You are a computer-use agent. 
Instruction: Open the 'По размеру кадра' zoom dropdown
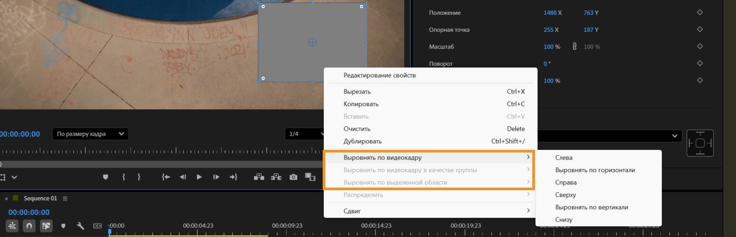90,134
